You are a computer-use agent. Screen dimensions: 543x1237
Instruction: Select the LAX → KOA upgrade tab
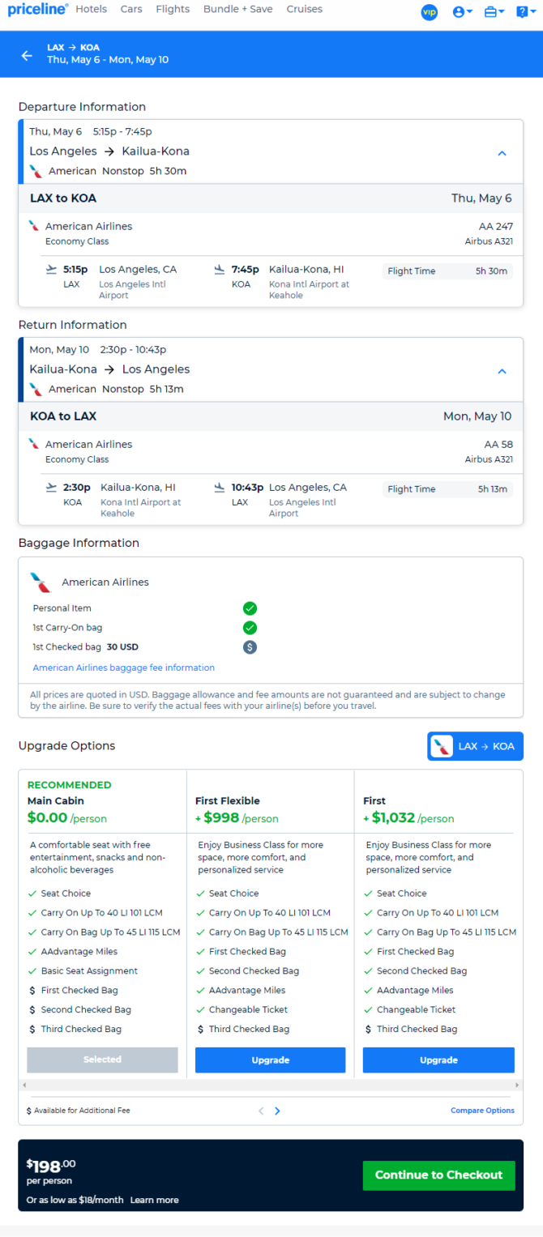click(x=476, y=746)
